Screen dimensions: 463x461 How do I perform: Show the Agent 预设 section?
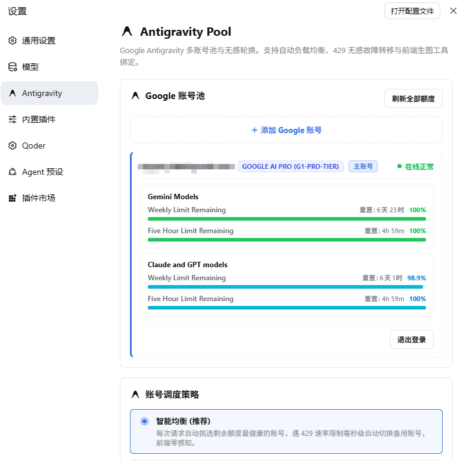coord(49,172)
